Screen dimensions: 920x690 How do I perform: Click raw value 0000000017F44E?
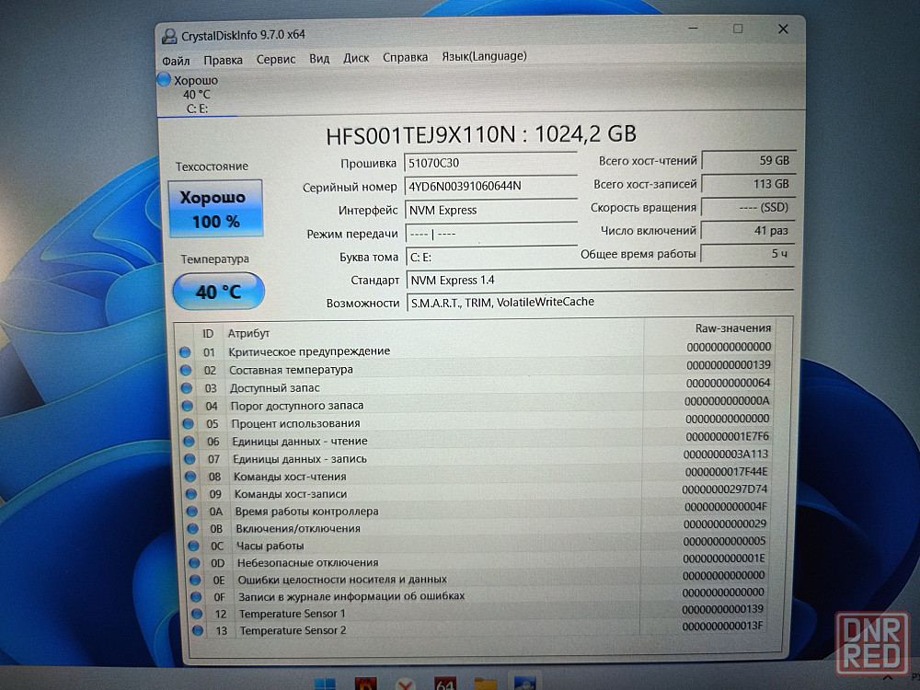727,472
